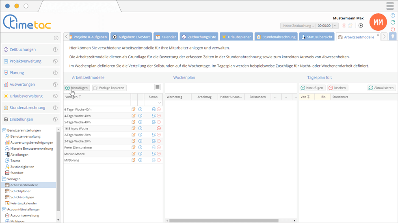
Task: Expand the Status filter dropdown
Action: (x=160, y=103)
